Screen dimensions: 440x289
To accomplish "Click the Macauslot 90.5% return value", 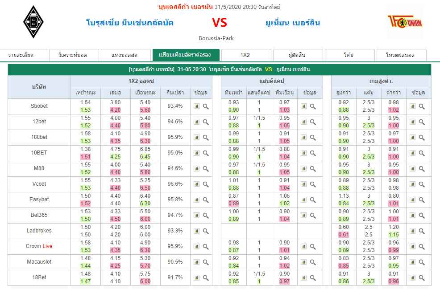I will tap(175, 262).
